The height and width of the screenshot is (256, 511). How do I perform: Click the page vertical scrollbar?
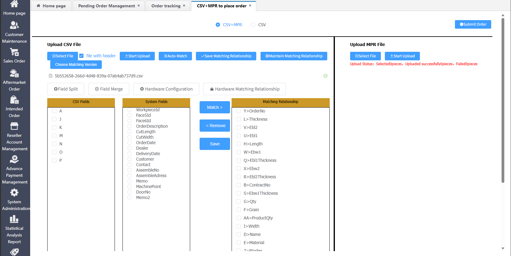click(503, 101)
